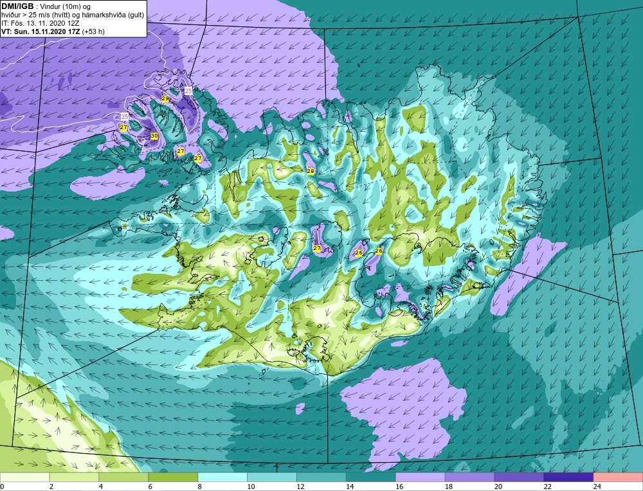Click the '(+53 h)' forecast offset text
Screen dimensions: 643x491
point(93,31)
